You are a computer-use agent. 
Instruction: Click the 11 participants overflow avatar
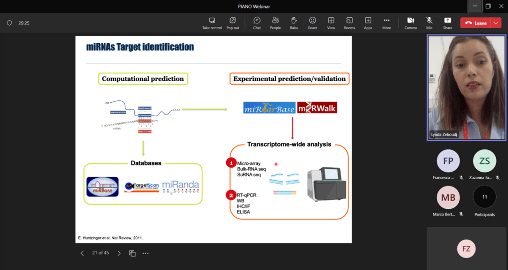click(x=484, y=197)
